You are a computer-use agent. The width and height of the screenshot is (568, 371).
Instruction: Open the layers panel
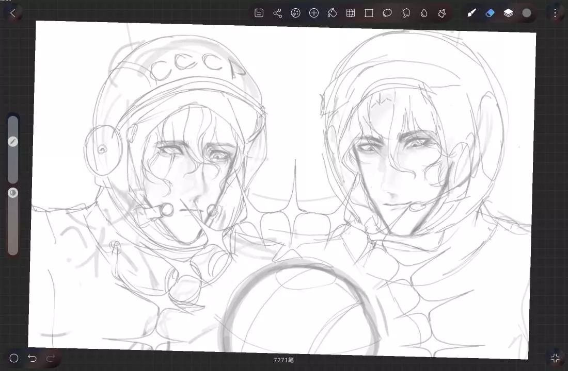click(508, 13)
